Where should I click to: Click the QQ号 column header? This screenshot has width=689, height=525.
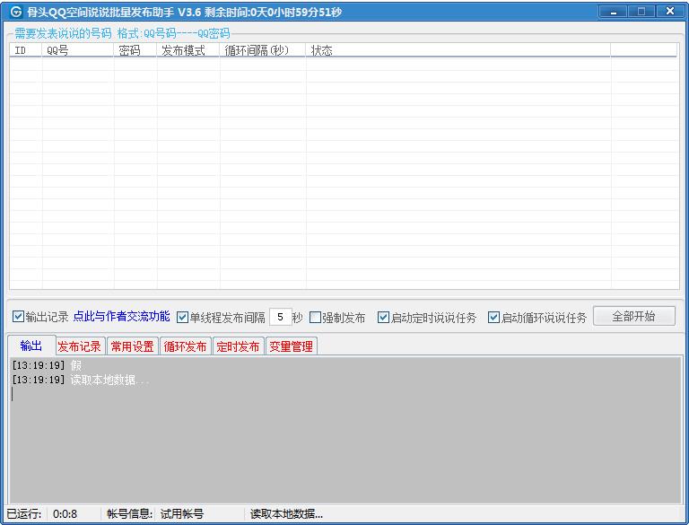pos(78,51)
